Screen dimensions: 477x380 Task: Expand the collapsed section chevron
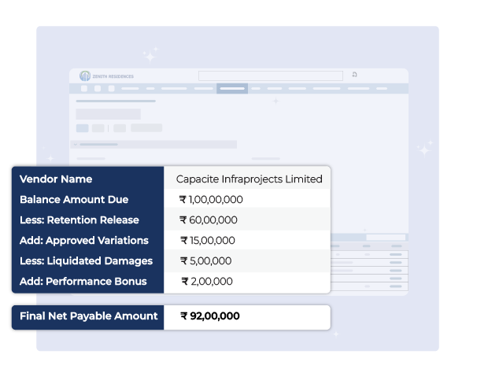75,145
